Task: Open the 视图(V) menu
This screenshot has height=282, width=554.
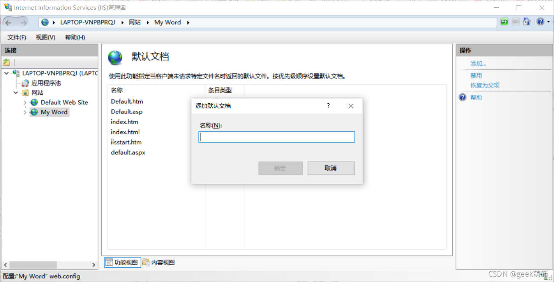Action: pyautogui.click(x=45, y=37)
